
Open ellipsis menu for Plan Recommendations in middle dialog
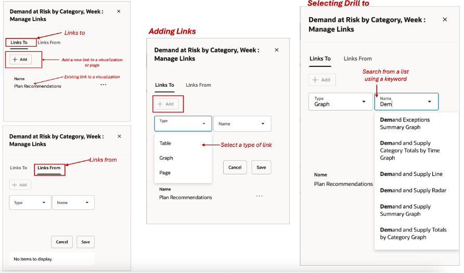260,196
